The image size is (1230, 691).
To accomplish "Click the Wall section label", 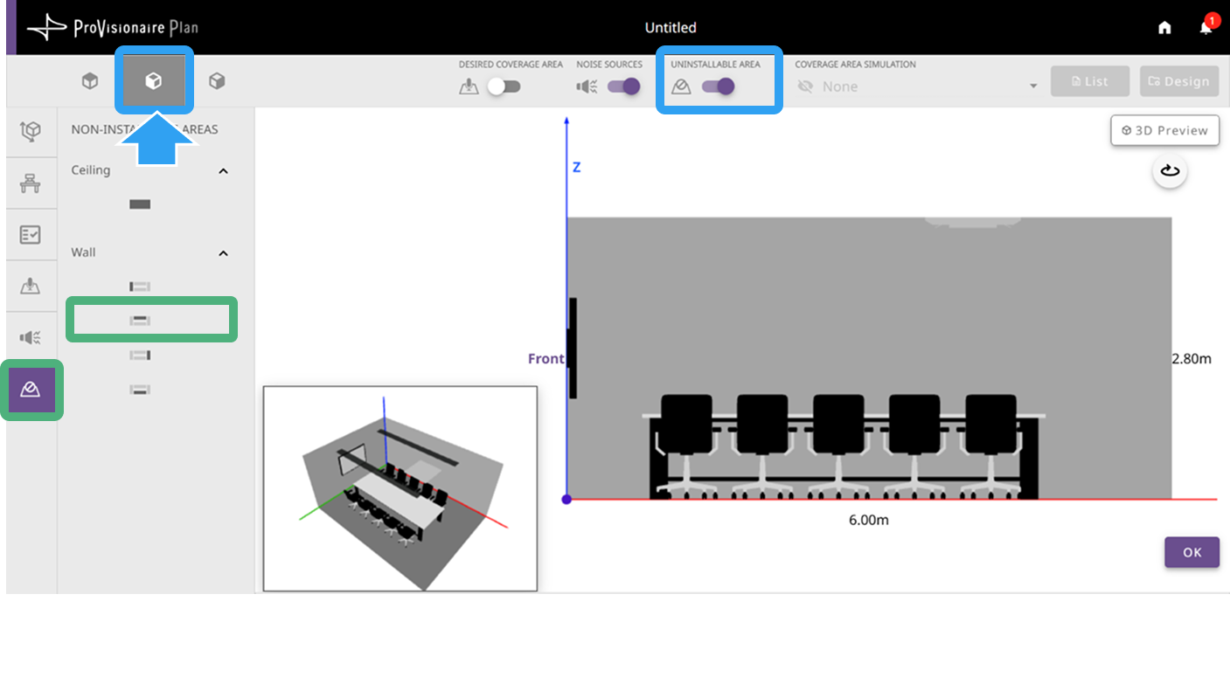I will point(83,252).
